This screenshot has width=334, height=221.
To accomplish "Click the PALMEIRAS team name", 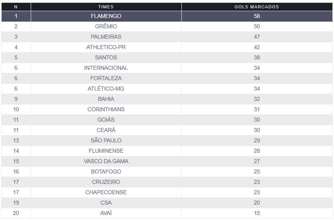I will coord(106,37).
